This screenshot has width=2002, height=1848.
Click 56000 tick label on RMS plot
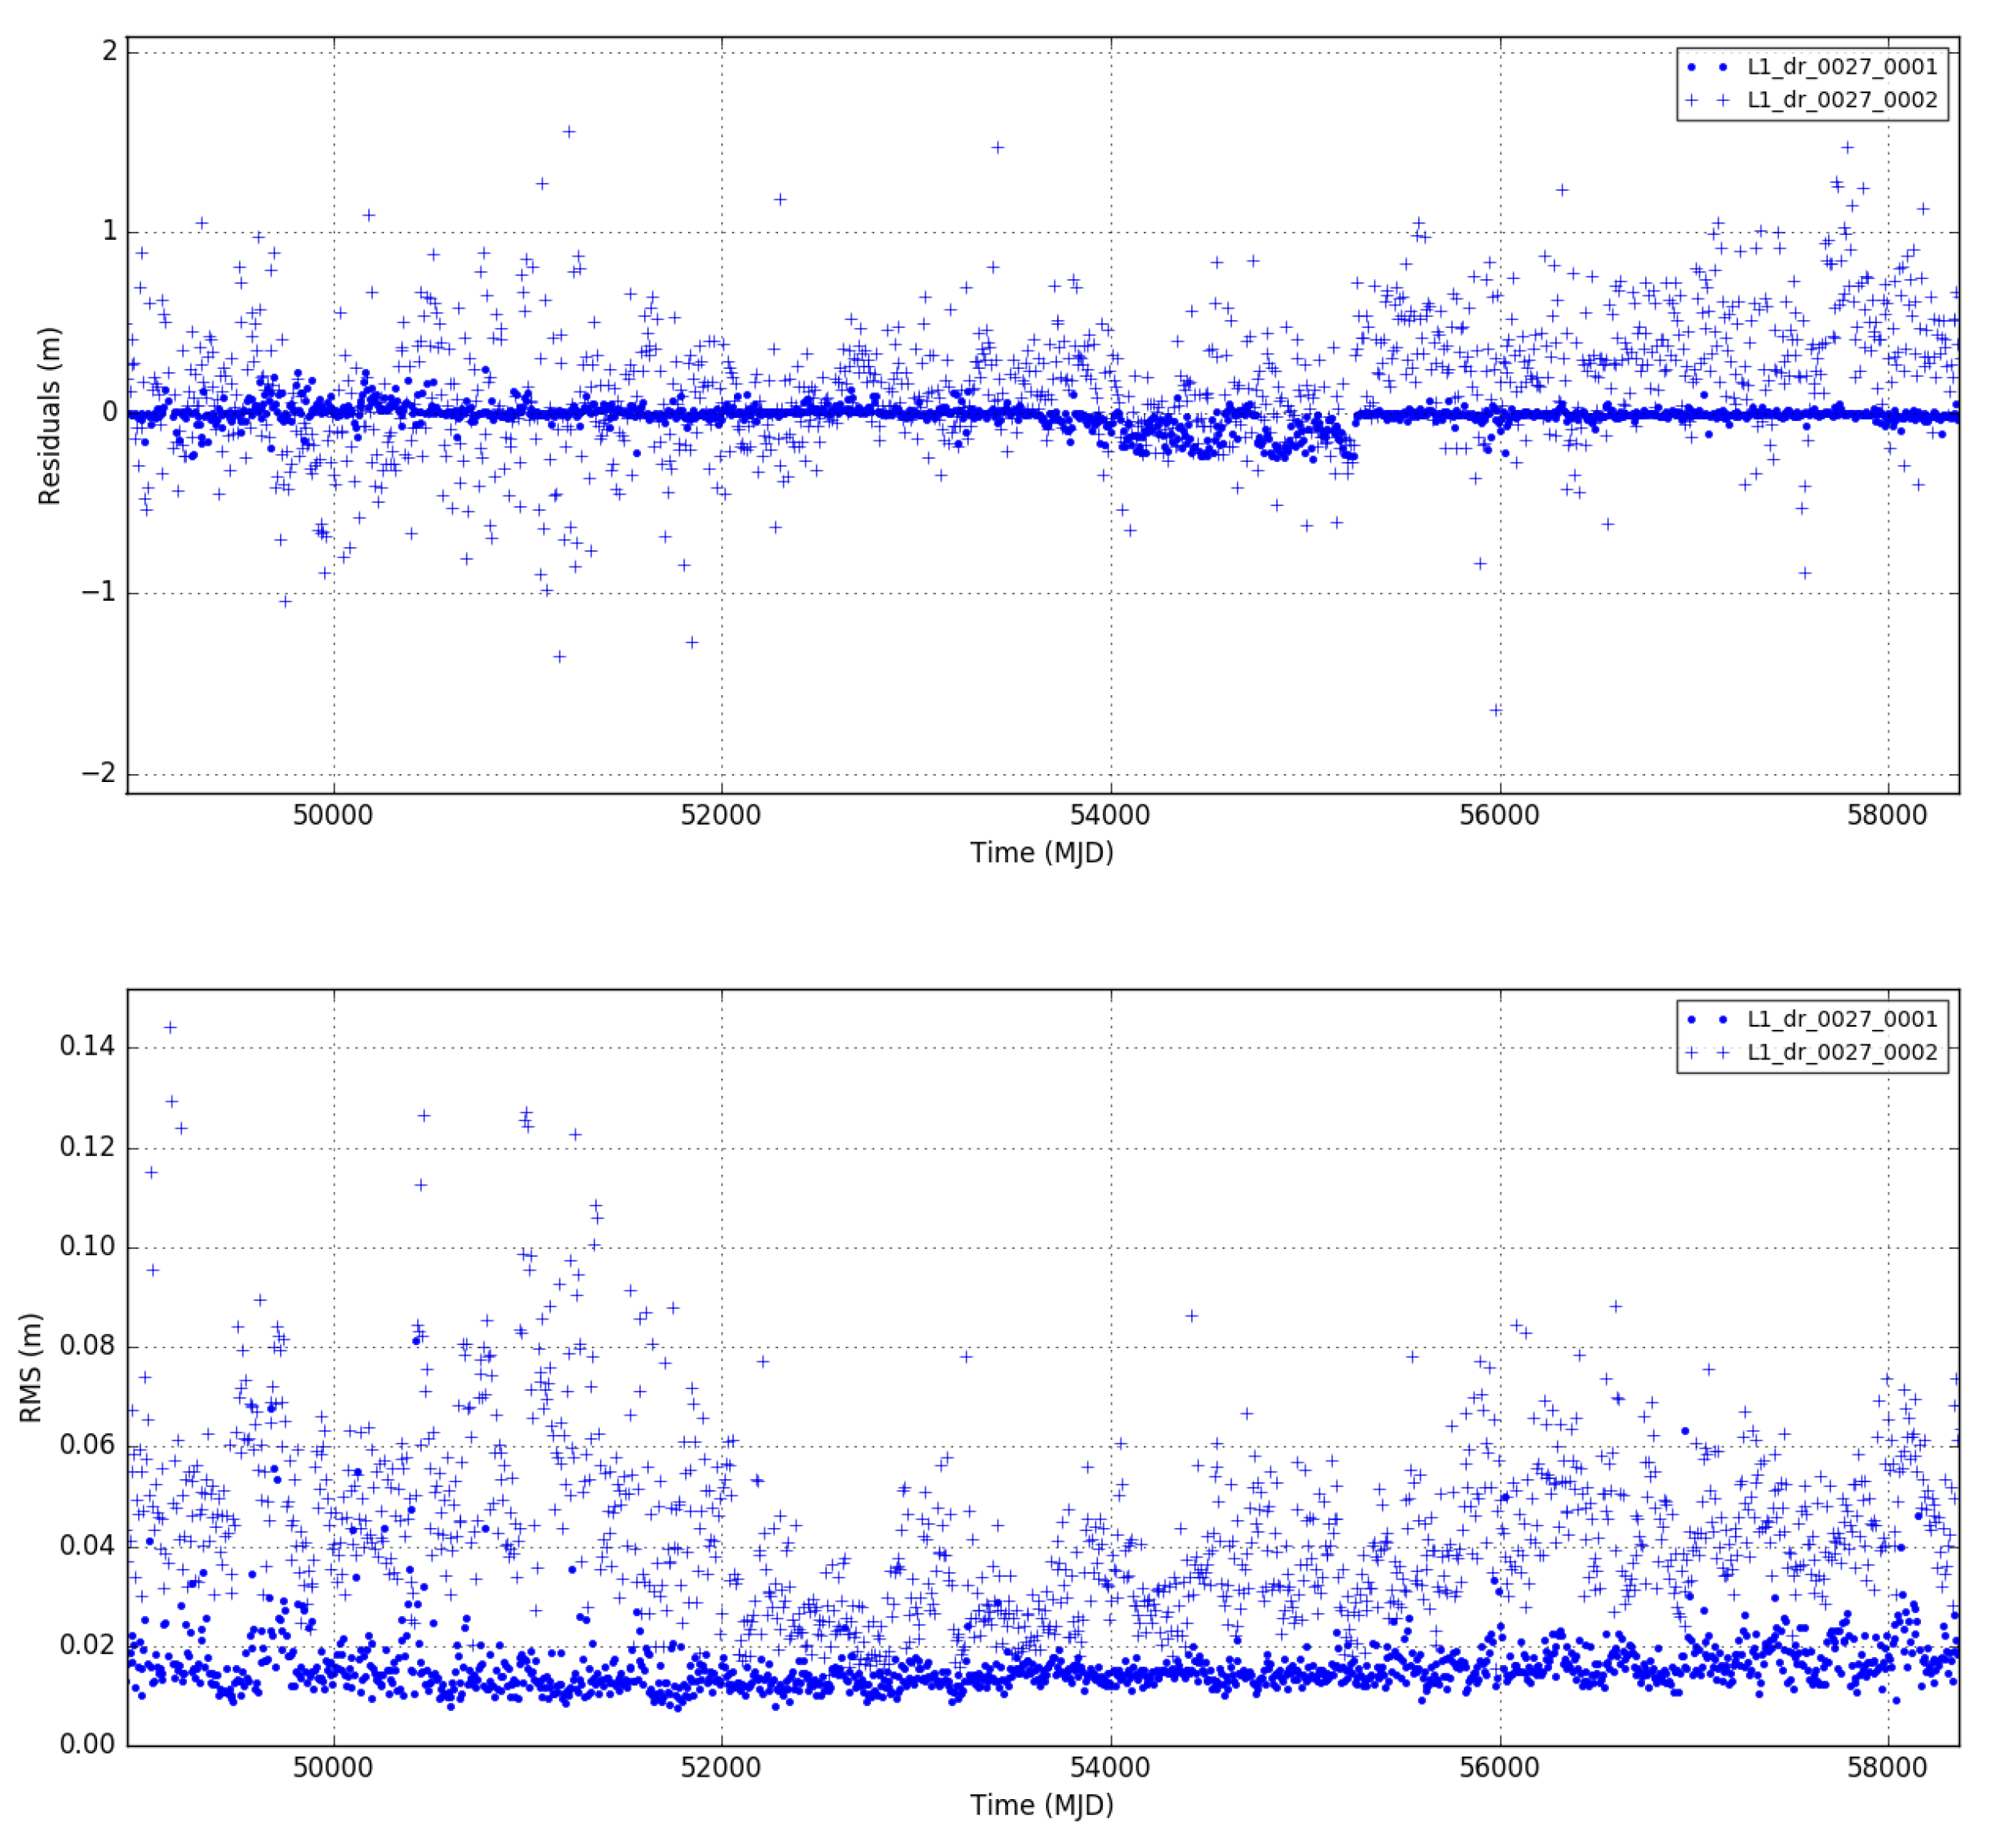pyautogui.click(x=1499, y=1767)
